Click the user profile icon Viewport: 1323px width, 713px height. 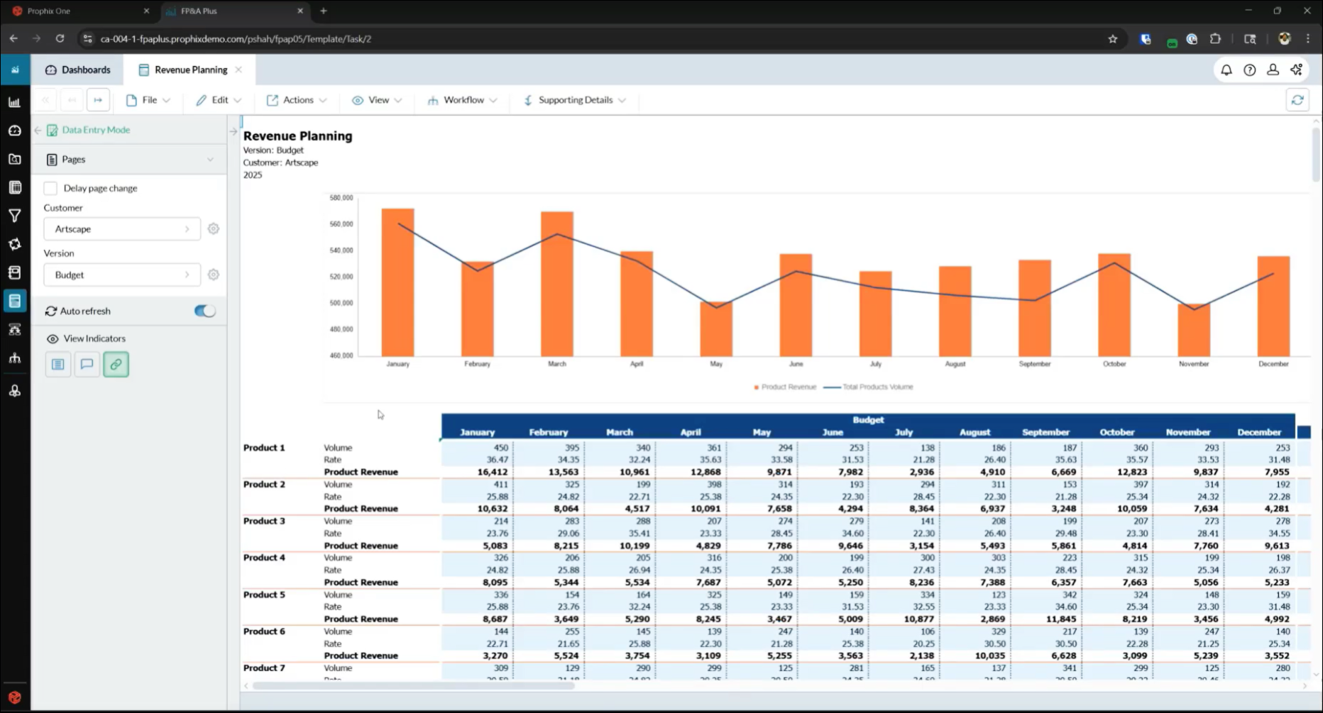pyautogui.click(x=1273, y=70)
